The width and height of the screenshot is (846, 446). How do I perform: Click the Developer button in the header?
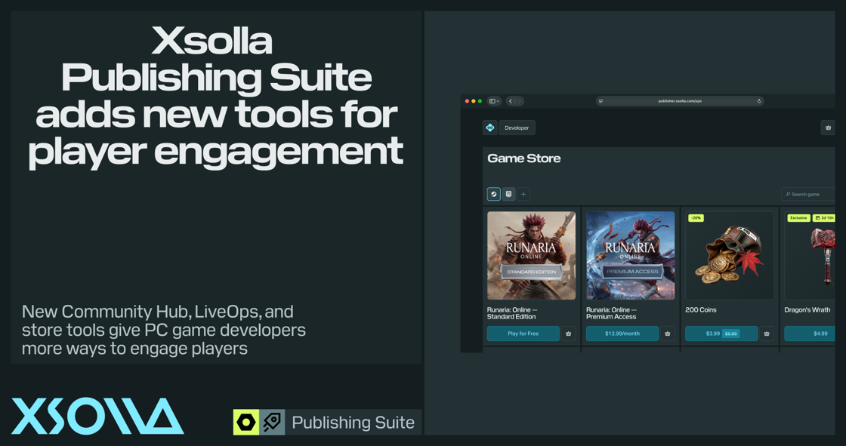click(517, 128)
